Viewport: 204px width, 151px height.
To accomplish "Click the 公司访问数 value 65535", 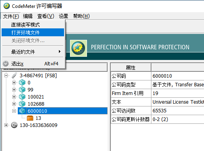I will pos(178,111).
